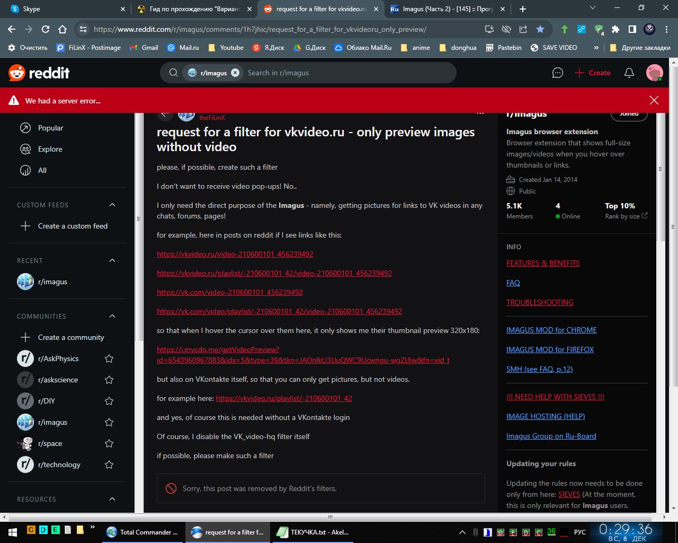
Task: Open the extensions puzzle-piece menu
Action: (615, 29)
